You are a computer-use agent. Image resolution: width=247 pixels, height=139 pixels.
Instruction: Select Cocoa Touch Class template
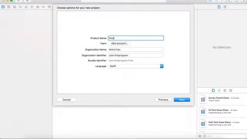tap(222, 99)
